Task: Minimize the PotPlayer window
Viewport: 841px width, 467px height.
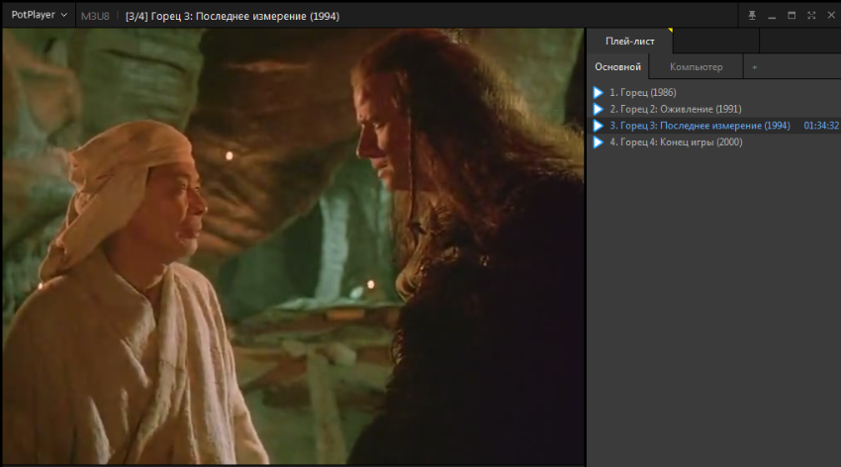Action: pyautogui.click(x=772, y=16)
